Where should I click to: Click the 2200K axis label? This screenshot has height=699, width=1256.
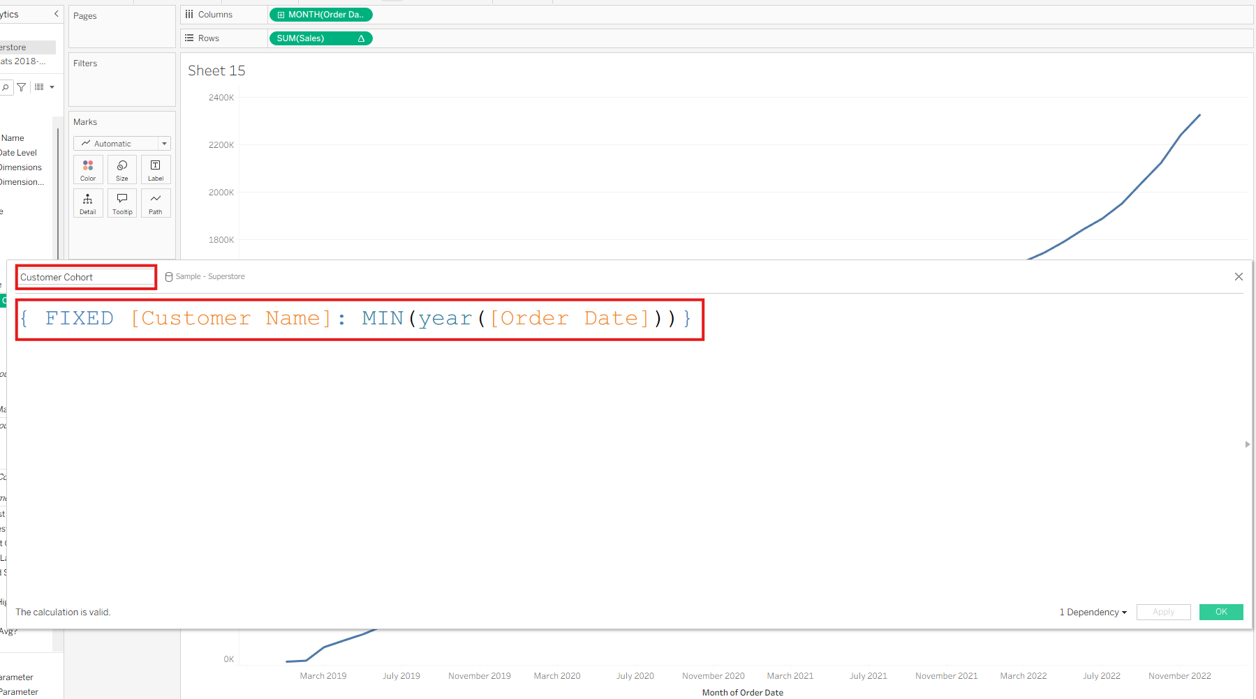click(x=221, y=145)
